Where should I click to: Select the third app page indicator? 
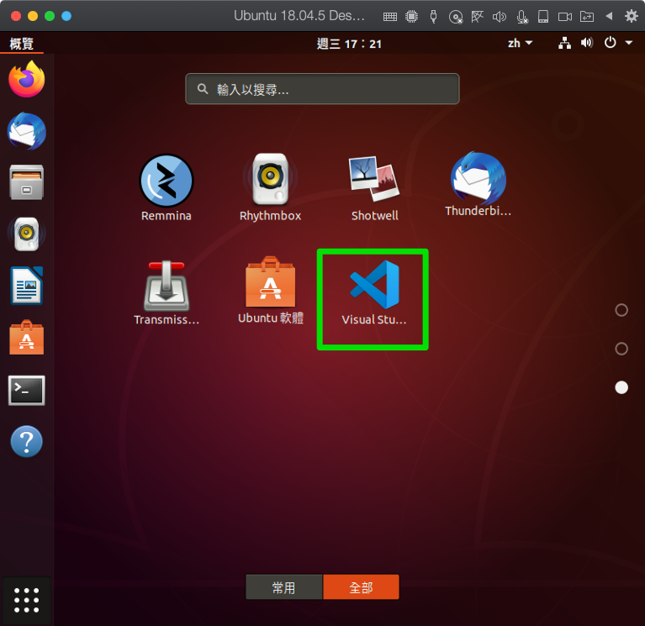click(621, 387)
